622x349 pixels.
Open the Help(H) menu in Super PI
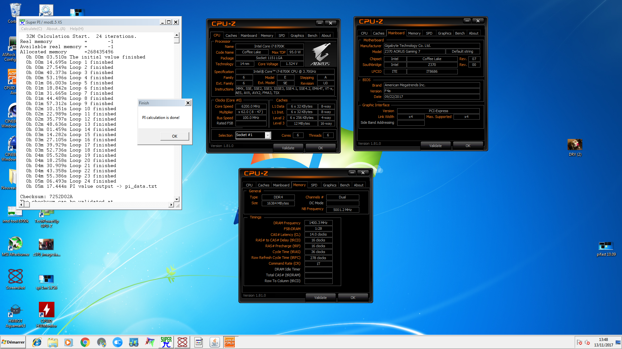(76, 29)
